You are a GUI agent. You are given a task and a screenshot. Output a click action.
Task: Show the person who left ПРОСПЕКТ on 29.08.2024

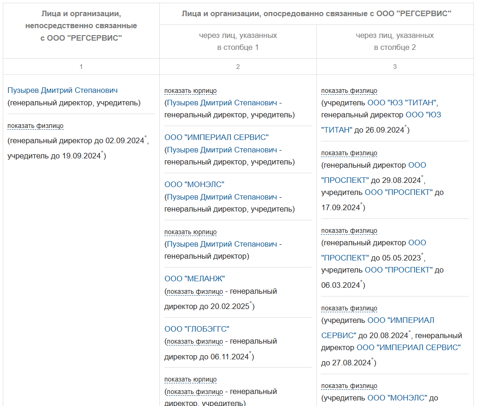pyautogui.click(x=349, y=153)
